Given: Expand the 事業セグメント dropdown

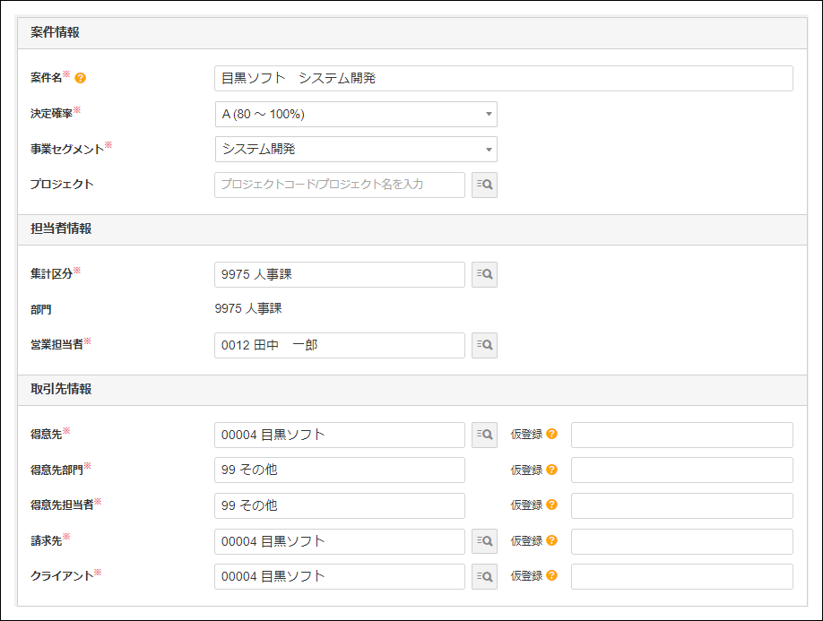Looking at the screenshot, I should coord(356,149).
